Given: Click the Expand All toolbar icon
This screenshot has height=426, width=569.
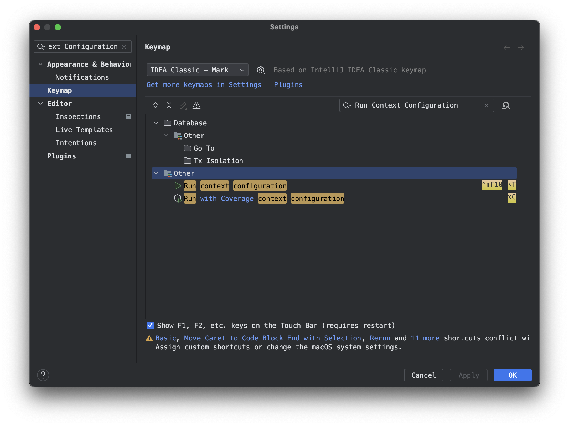Looking at the screenshot, I should pos(156,105).
